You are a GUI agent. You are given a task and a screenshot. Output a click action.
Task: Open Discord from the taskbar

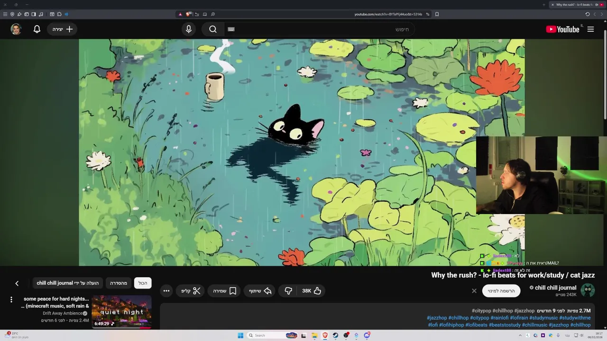click(367, 335)
